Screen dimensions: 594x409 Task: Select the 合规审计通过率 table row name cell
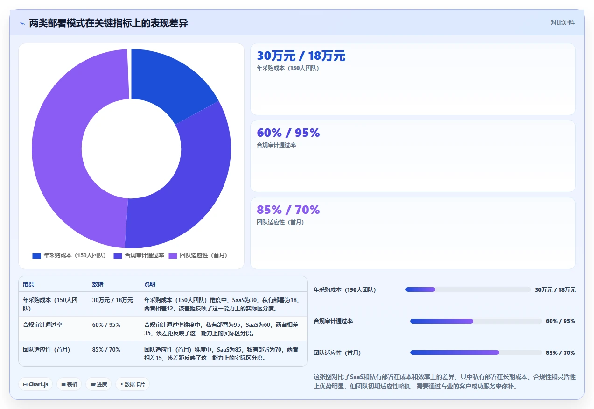tap(53, 329)
